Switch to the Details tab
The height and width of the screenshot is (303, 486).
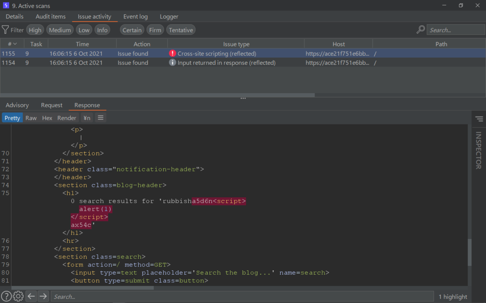pyautogui.click(x=15, y=17)
